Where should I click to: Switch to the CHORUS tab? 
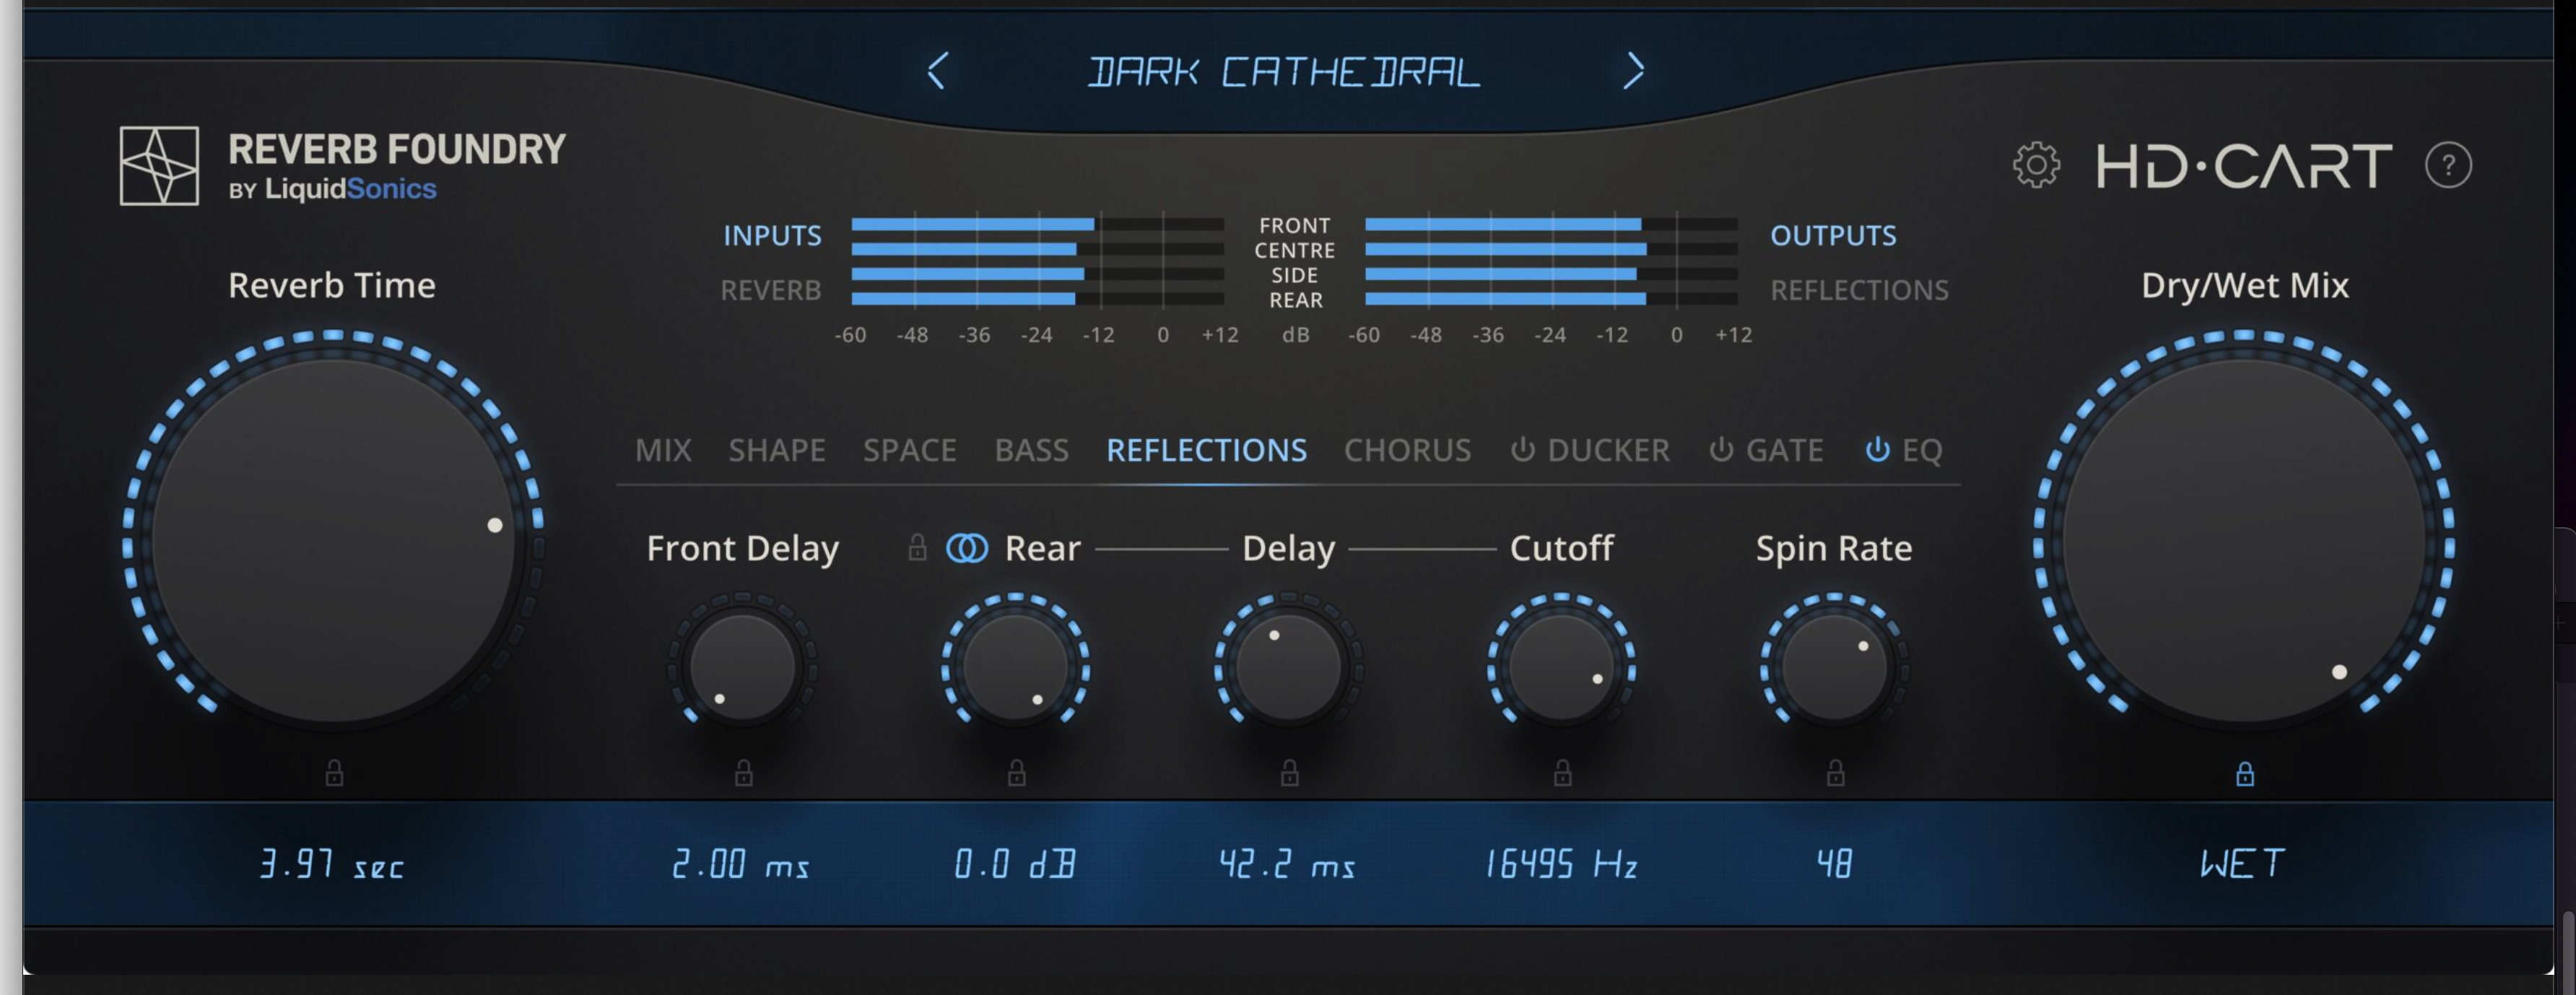coord(1407,451)
